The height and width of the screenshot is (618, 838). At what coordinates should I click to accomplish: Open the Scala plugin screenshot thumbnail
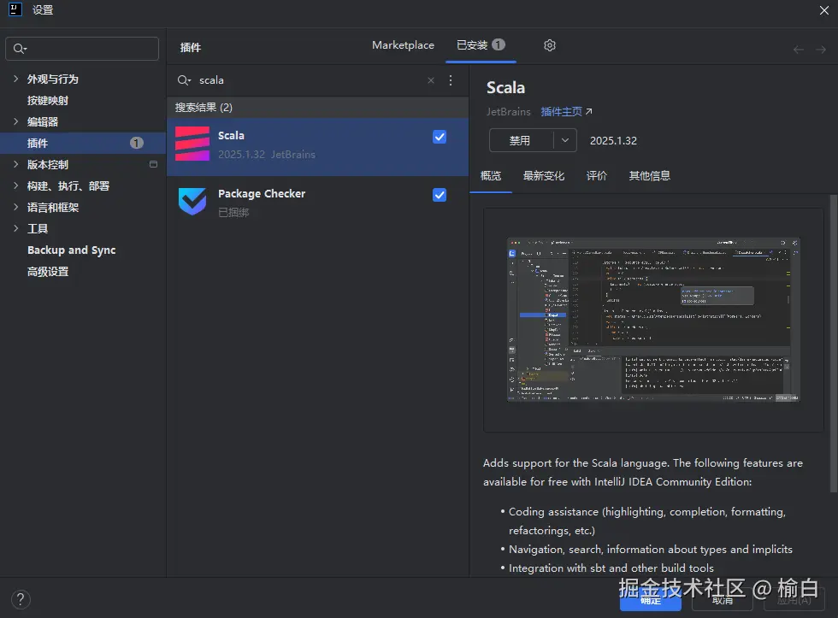[x=653, y=320]
